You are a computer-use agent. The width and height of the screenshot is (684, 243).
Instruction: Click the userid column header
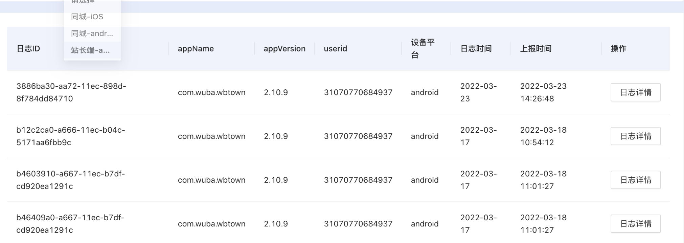(x=336, y=49)
